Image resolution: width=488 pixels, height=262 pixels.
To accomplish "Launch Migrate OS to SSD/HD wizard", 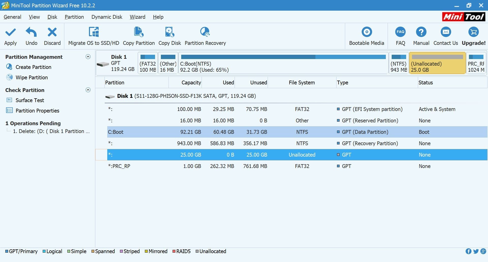I will (94, 36).
